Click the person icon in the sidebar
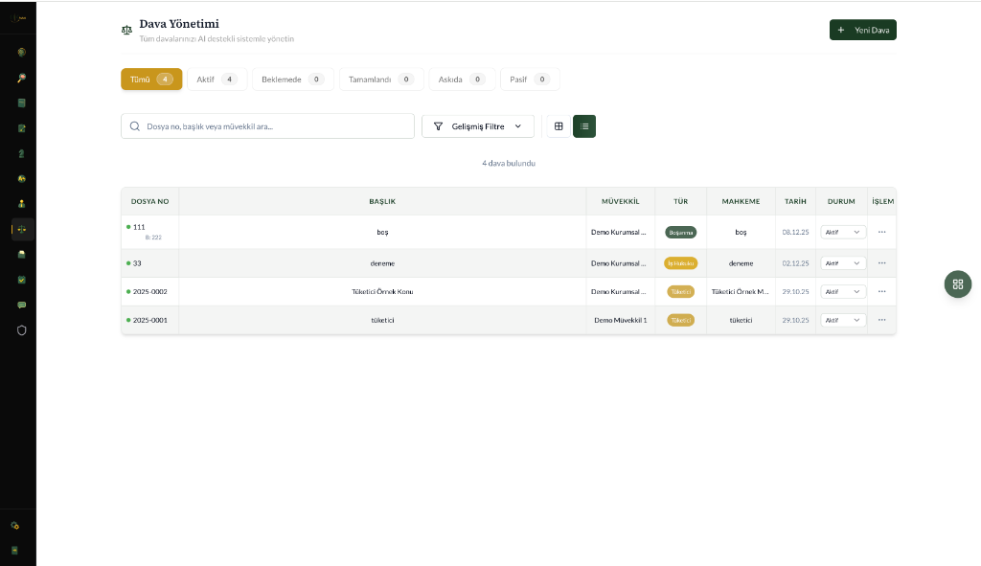The width and height of the screenshot is (981, 566). point(21,204)
